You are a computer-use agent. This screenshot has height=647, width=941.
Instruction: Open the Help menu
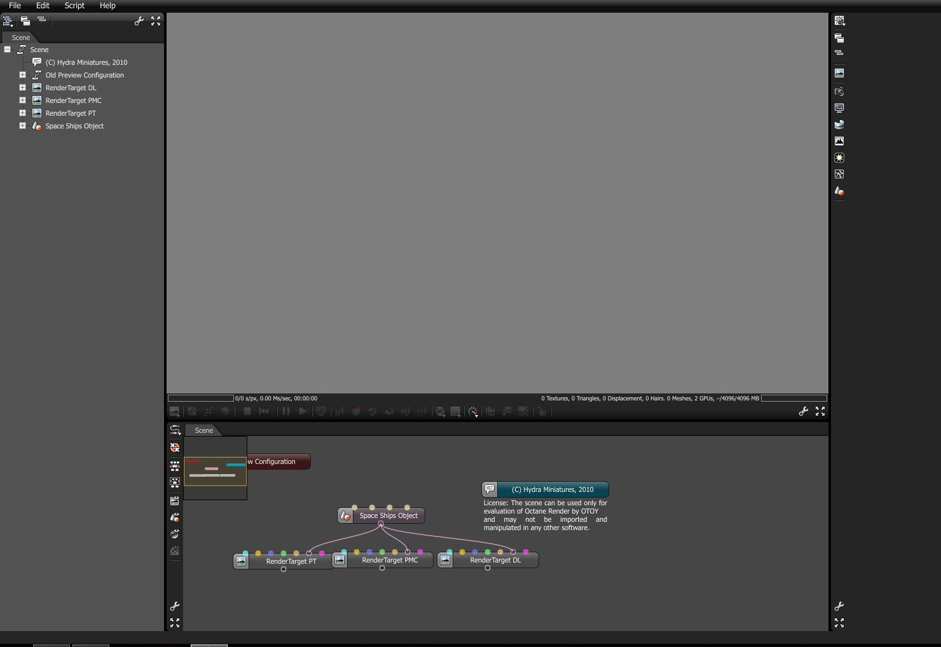click(107, 5)
